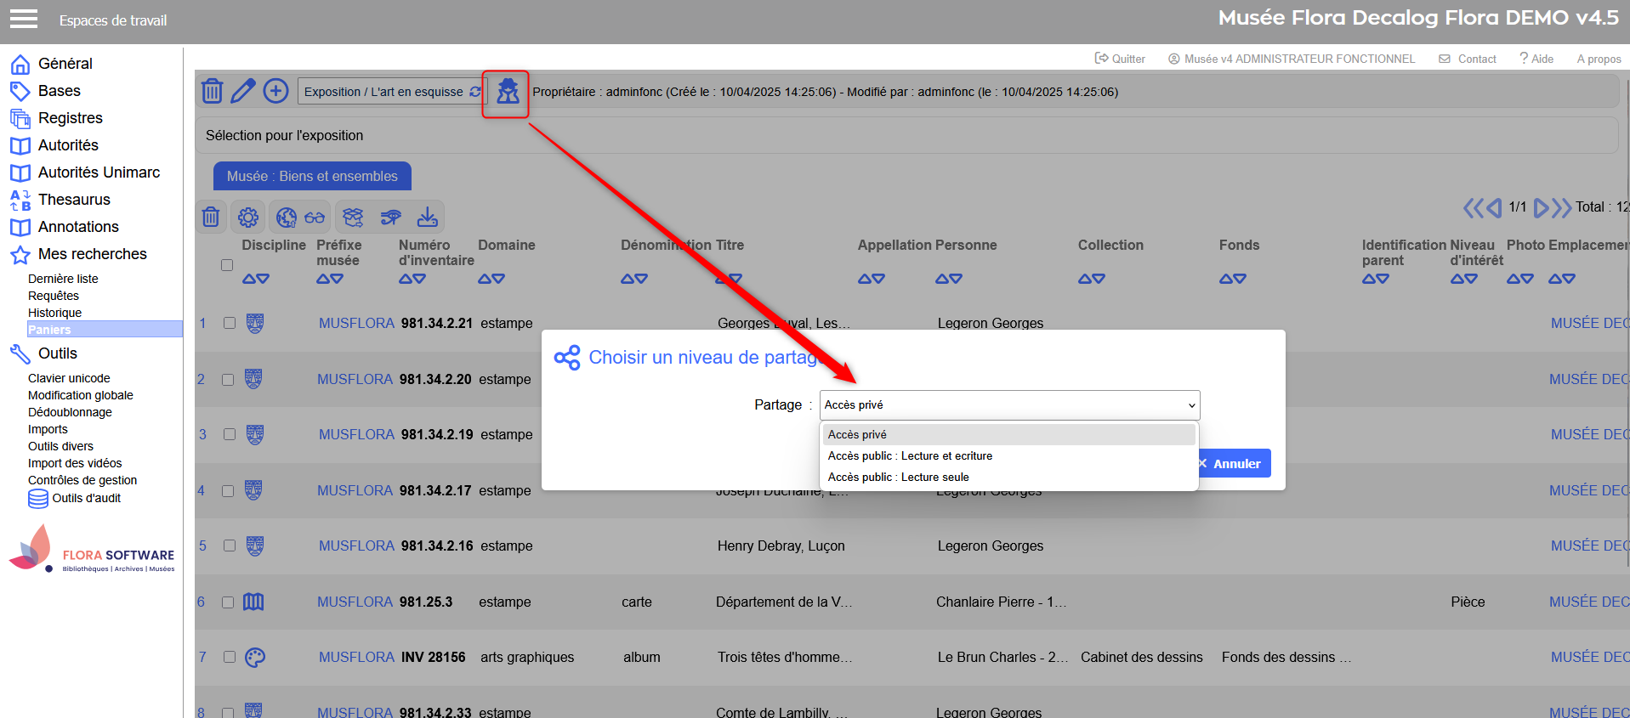The width and height of the screenshot is (1630, 718).
Task: Choose 'Accès public : Lecture seule' option
Action: click(898, 478)
